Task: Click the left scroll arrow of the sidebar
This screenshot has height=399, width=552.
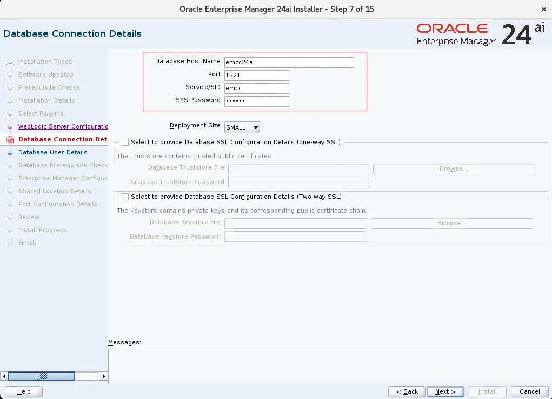Action: coord(5,376)
